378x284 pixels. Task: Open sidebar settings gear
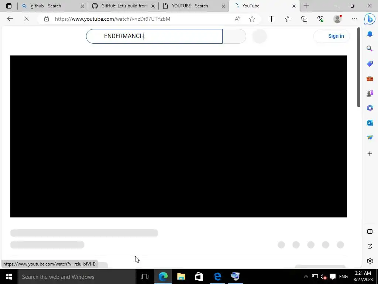[x=370, y=261]
